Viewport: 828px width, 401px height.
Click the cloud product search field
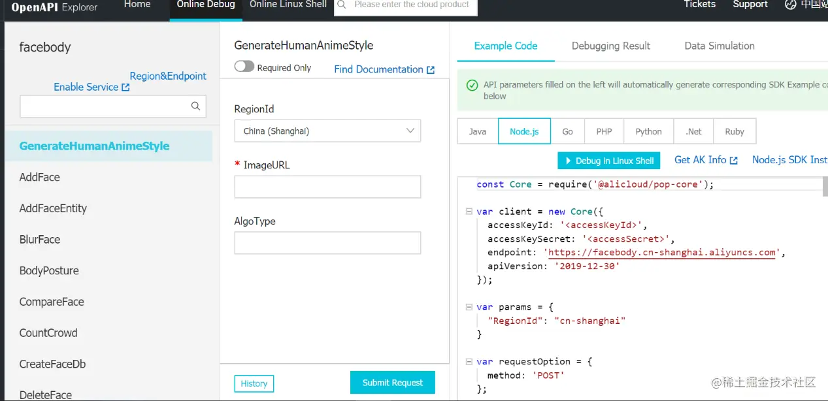click(406, 6)
